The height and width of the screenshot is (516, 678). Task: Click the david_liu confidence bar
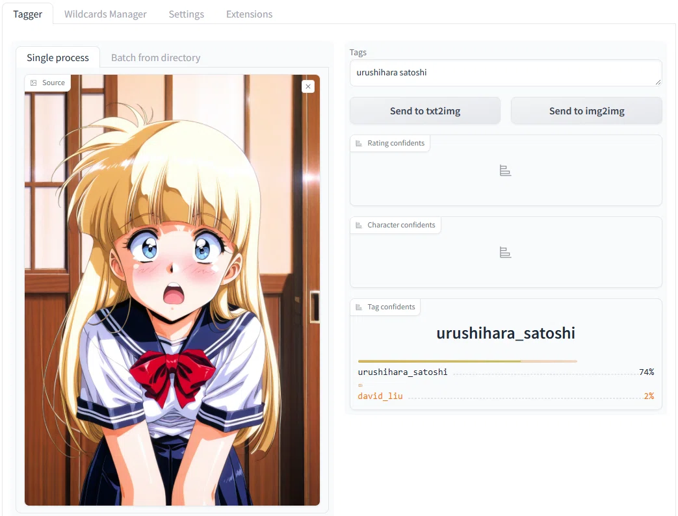[x=360, y=385]
